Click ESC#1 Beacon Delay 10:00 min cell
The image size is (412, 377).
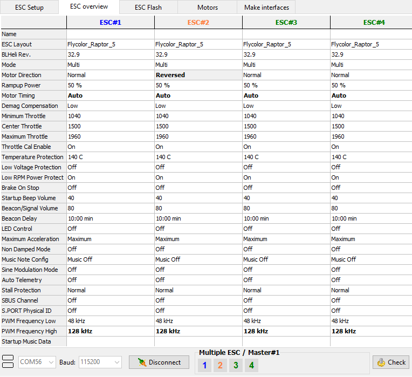111,218
